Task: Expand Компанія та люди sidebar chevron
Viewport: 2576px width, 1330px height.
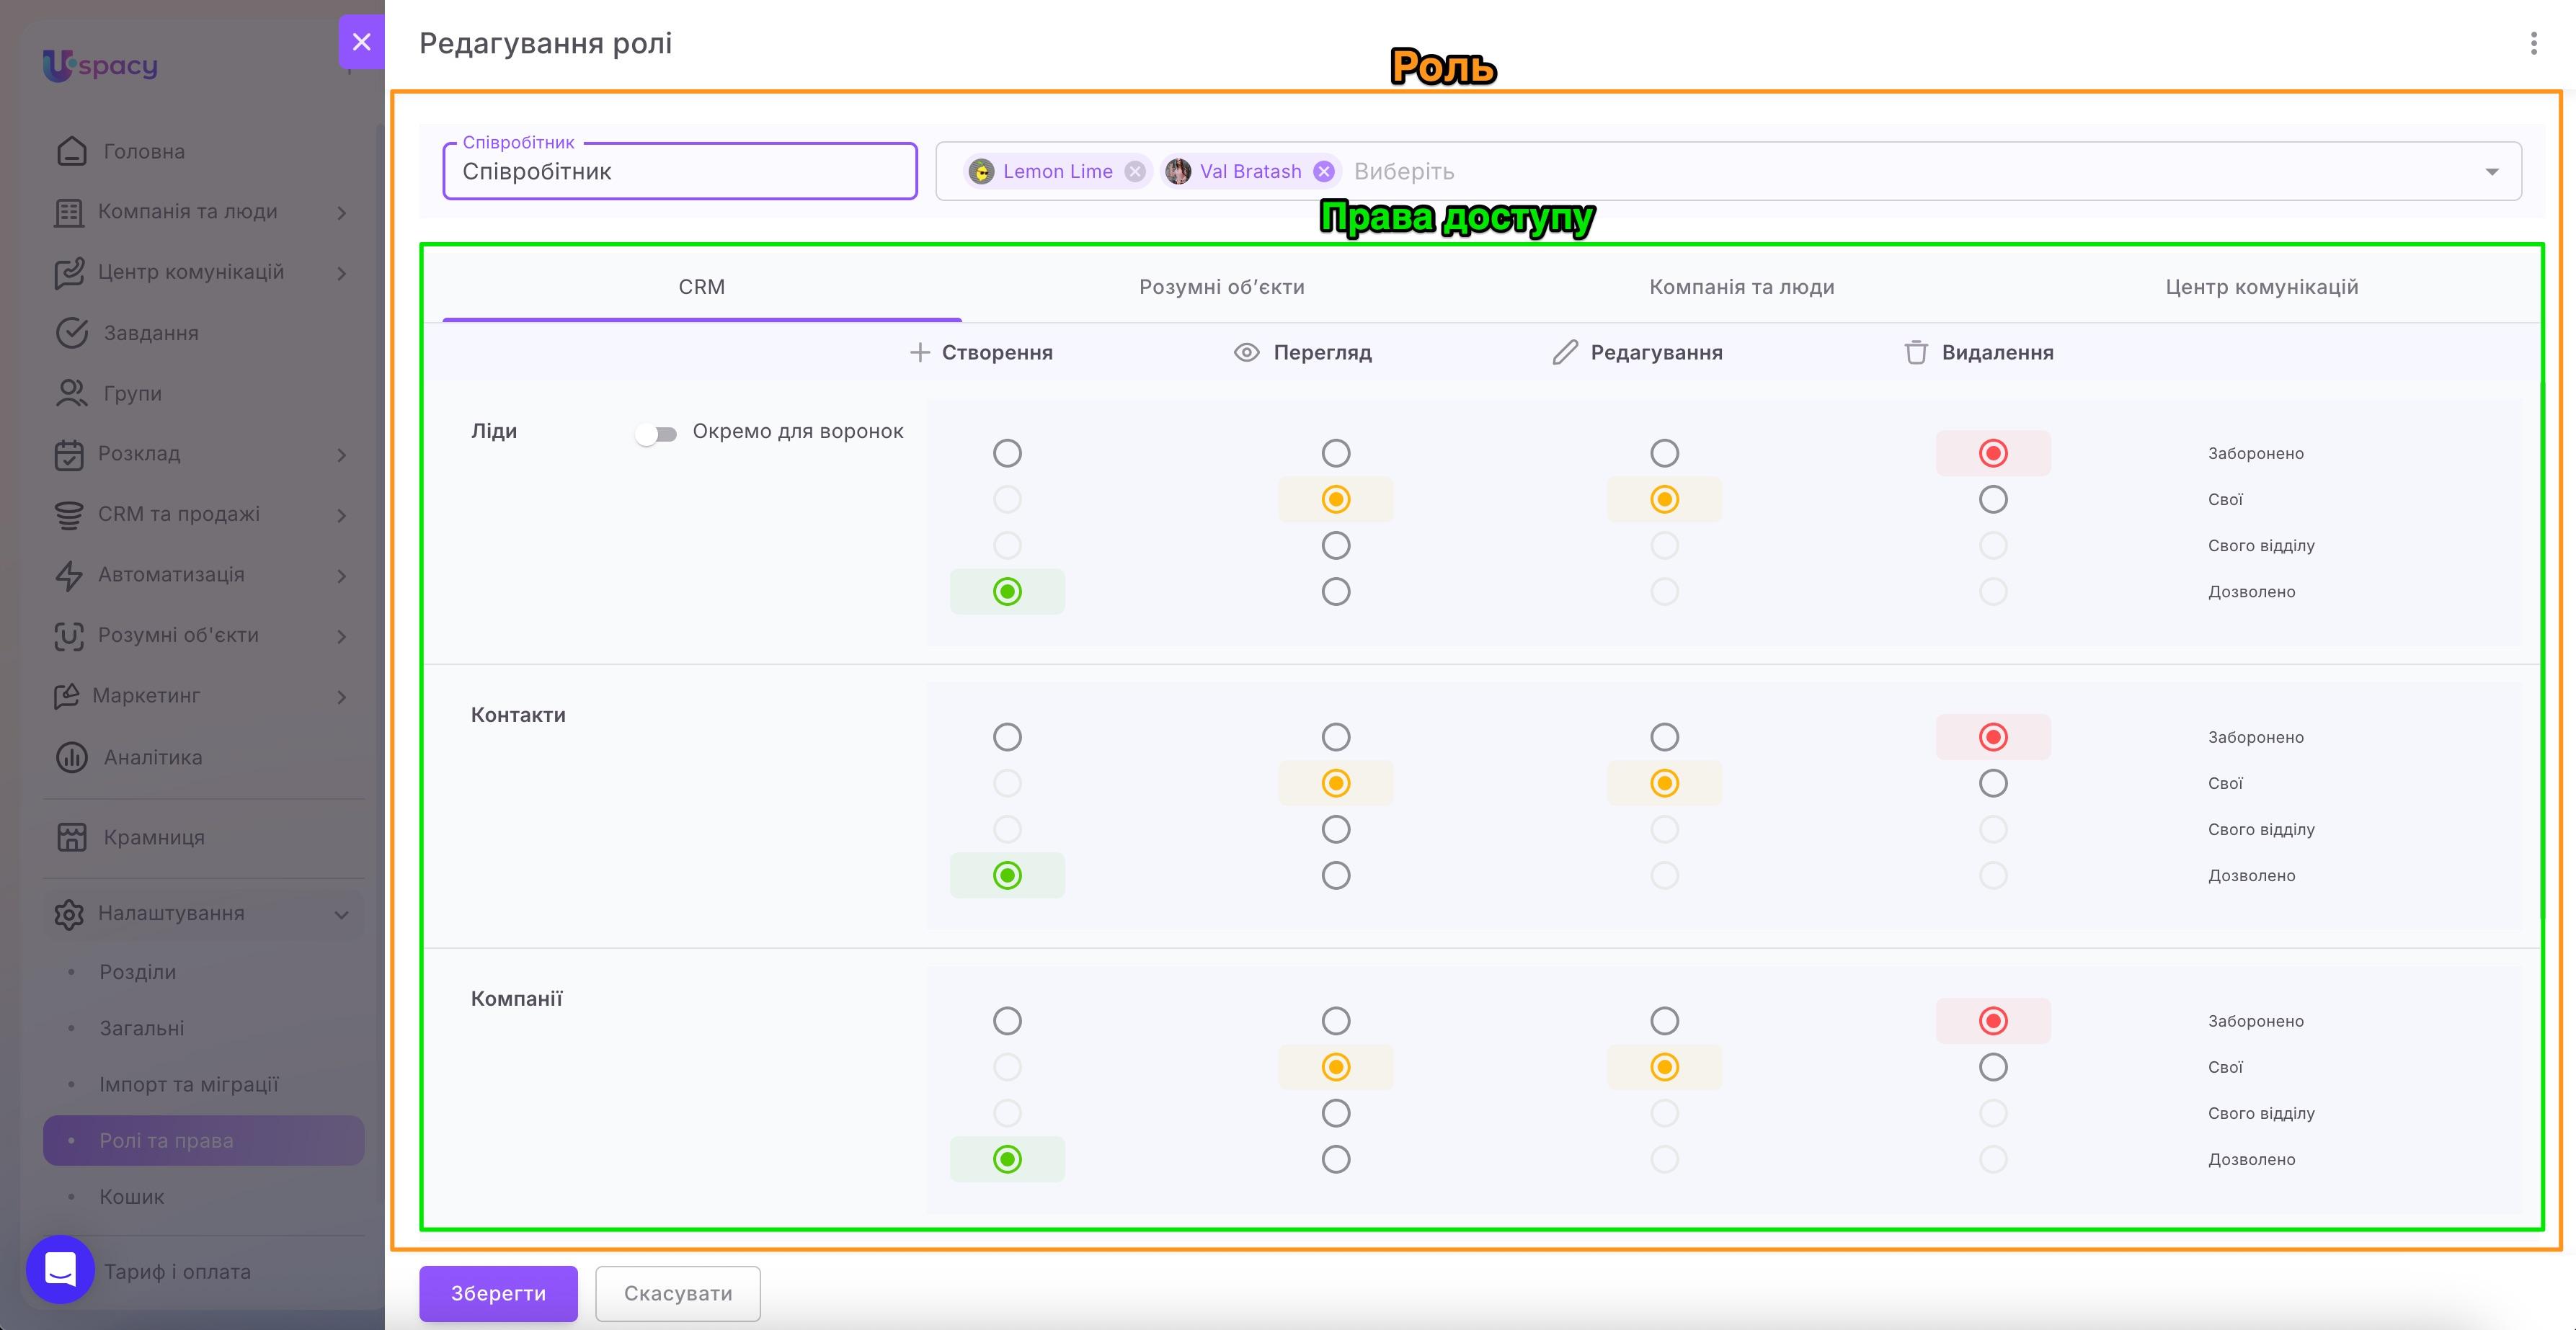Action: 342,213
